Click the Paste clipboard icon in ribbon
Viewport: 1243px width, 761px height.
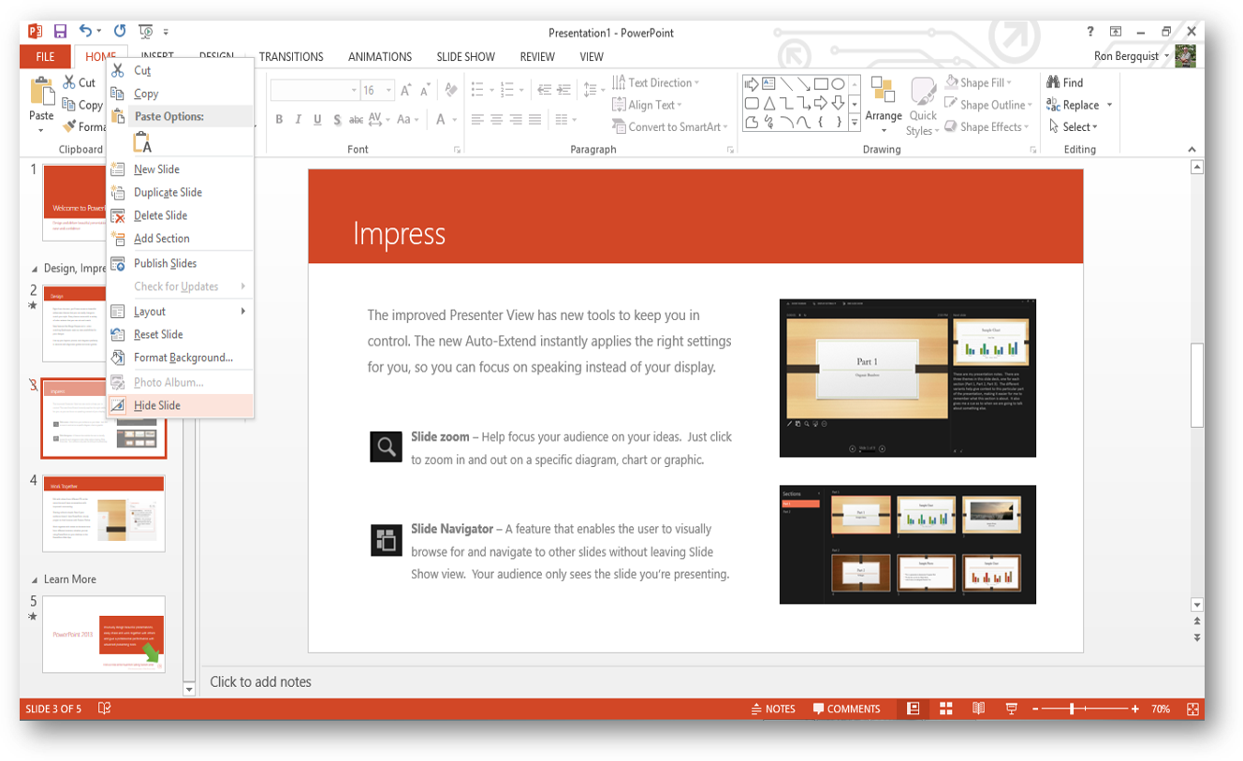(41, 92)
